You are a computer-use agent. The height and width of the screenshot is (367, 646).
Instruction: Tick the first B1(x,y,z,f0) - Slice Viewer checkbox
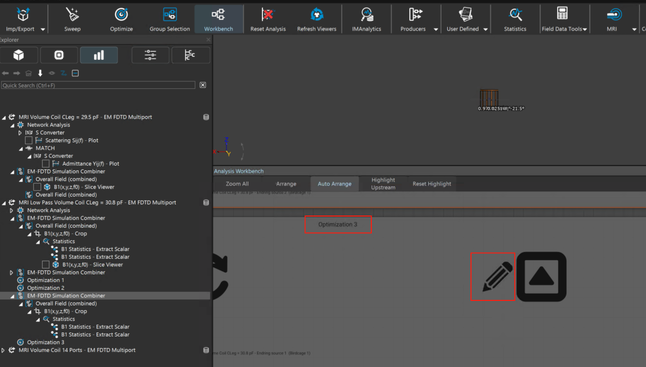(x=37, y=187)
